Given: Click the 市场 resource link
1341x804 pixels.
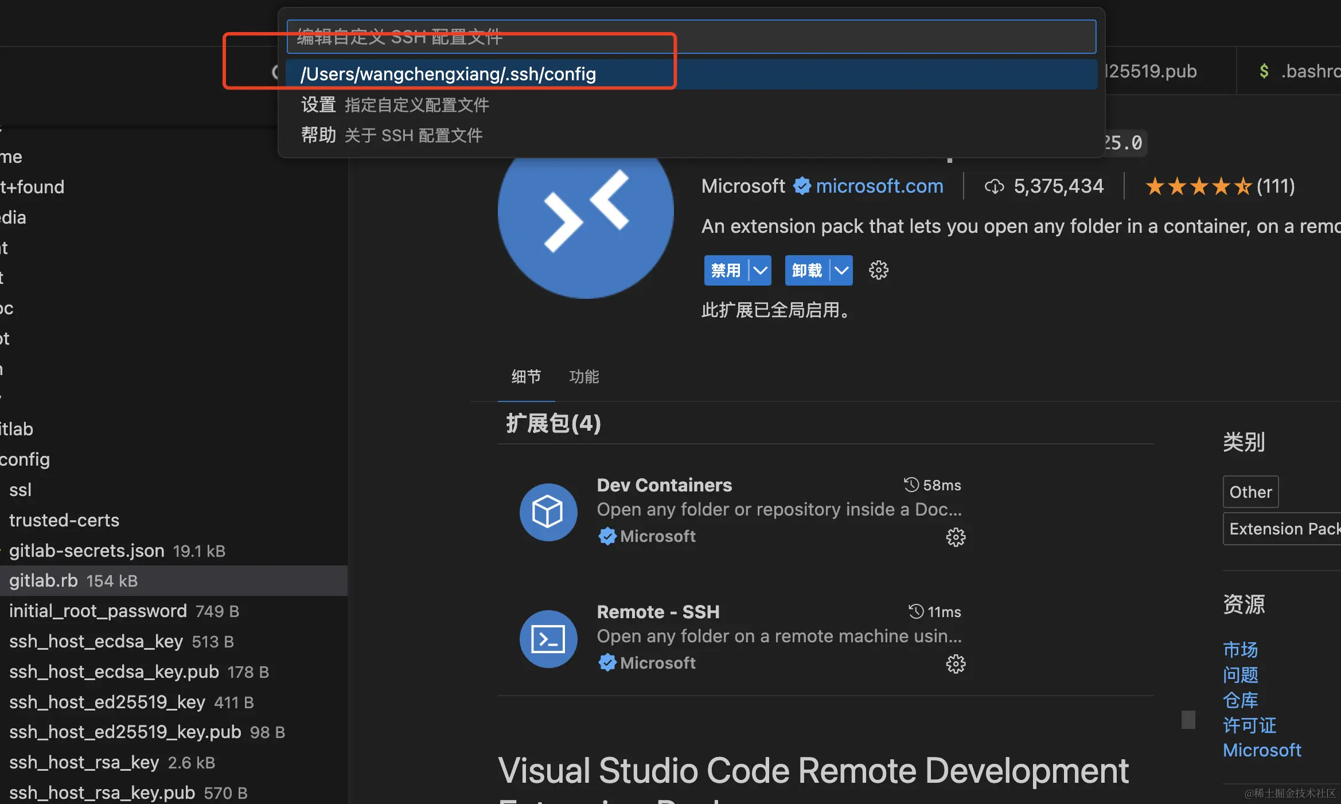Looking at the screenshot, I should (x=1240, y=650).
